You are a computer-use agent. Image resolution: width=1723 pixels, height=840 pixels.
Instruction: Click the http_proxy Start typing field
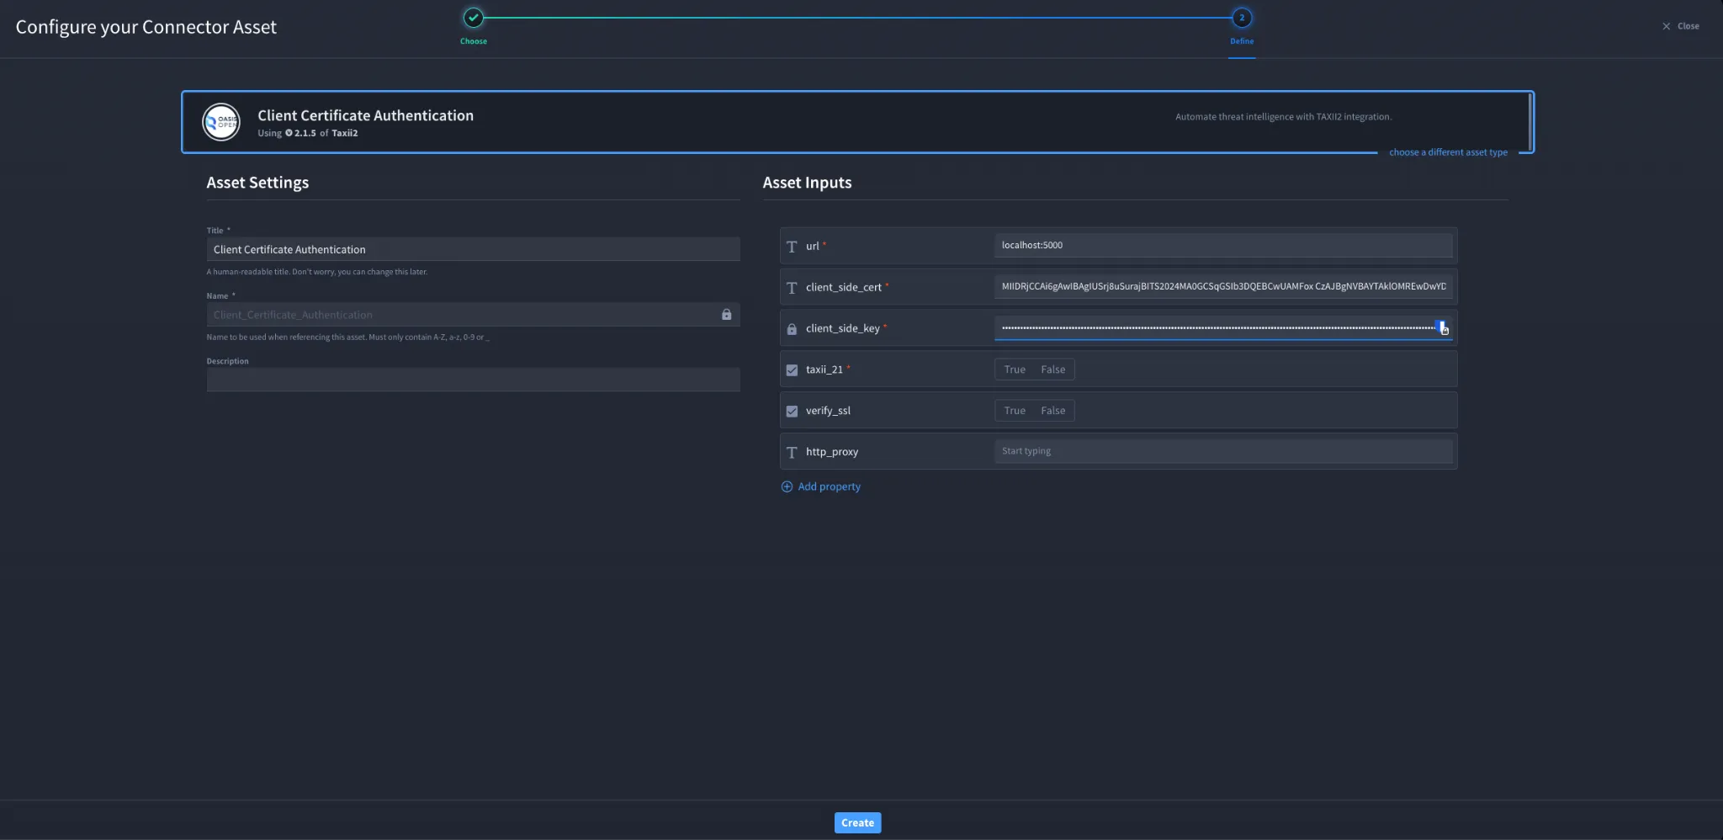click(1223, 451)
